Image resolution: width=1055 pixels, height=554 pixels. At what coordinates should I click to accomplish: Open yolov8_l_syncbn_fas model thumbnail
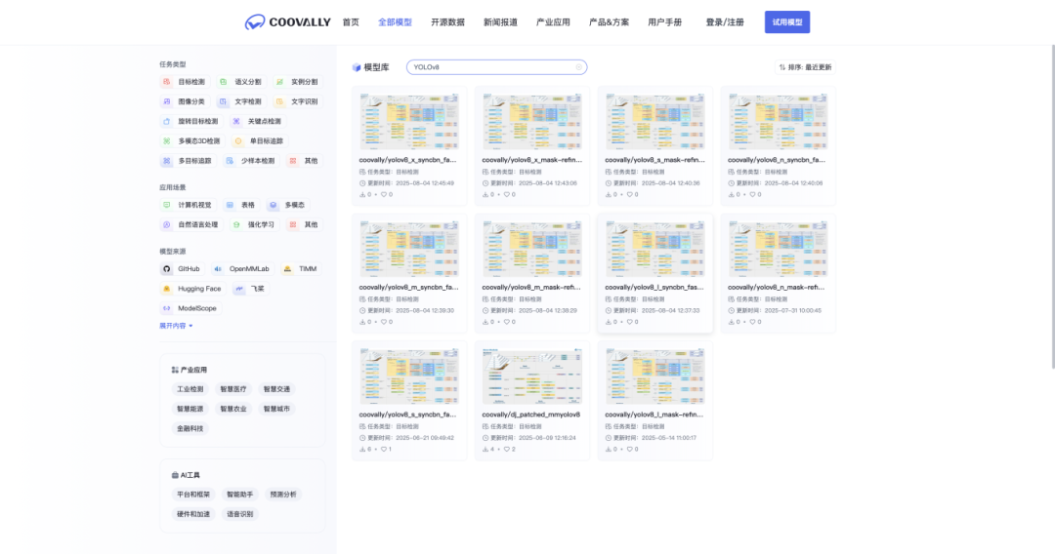(x=654, y=249)
